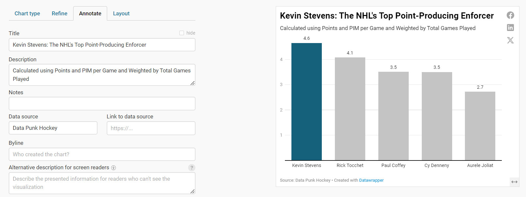Image resolution: width=526 pixels, height=197 pixels.
Task: Go to the Layout tab
Action: point(121,13)
